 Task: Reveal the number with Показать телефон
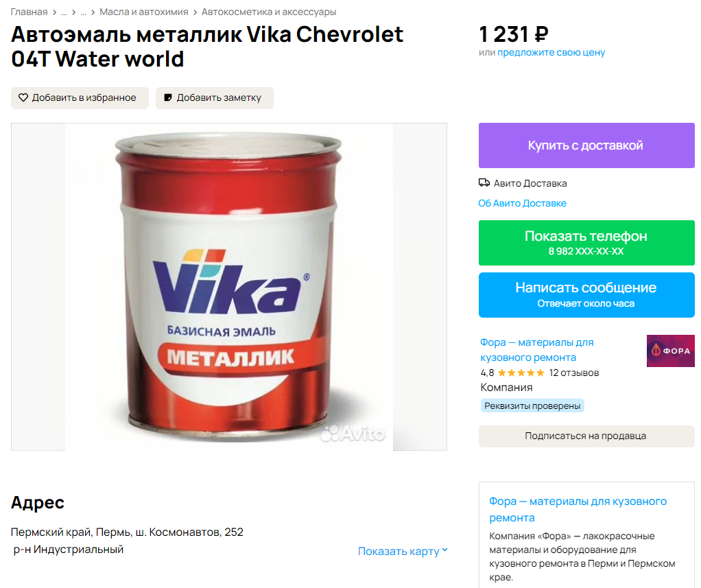586,243
